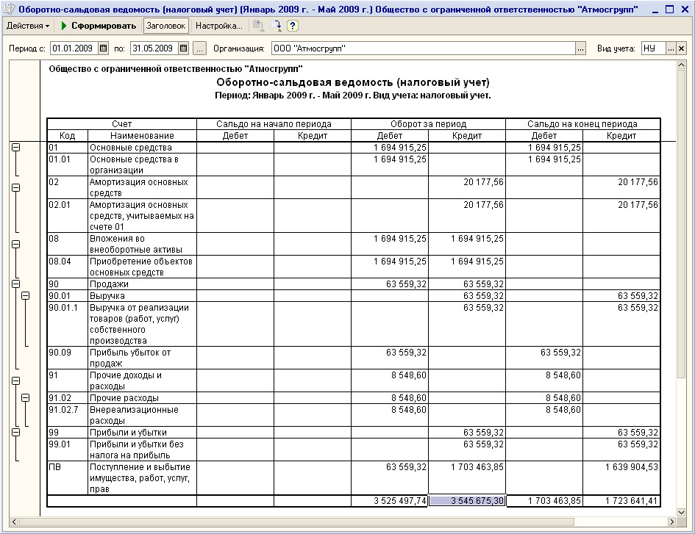Collapse sub-account 90.01 Выручка group

click(26, 295)
